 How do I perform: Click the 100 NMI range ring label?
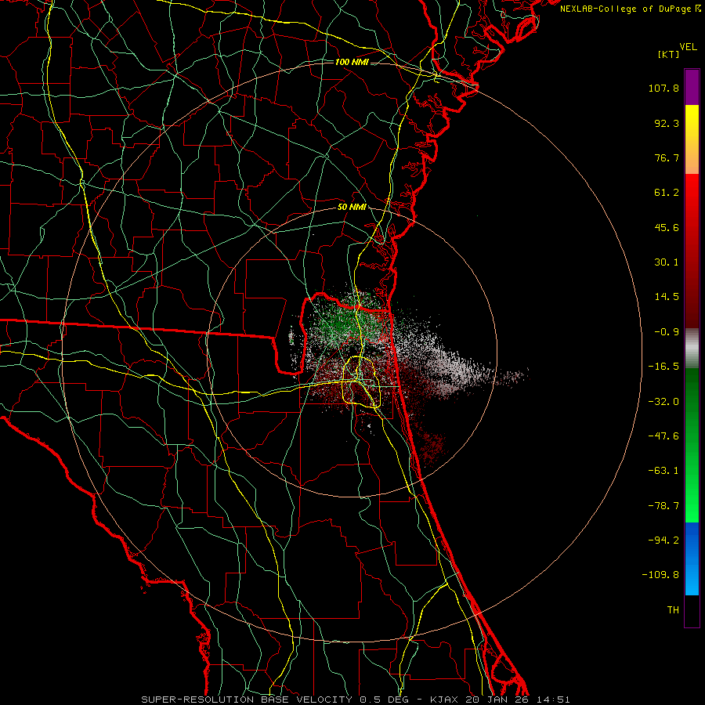[352, 62]
